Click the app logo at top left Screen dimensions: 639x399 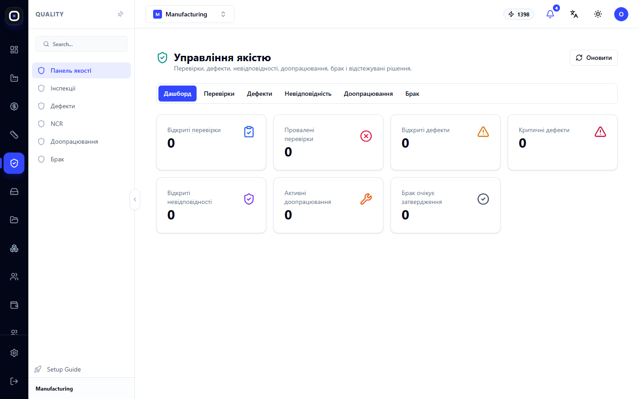tap(14, 16)
